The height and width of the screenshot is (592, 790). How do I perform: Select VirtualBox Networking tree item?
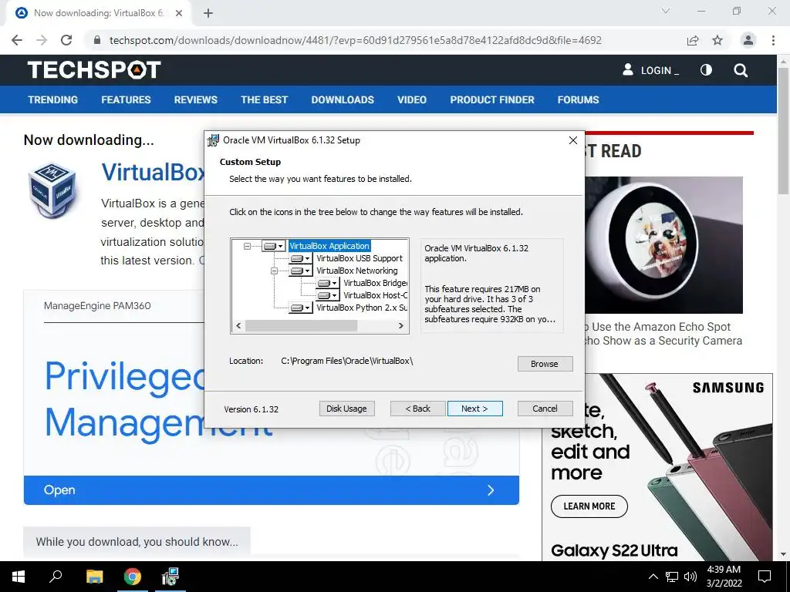point(356,271)
